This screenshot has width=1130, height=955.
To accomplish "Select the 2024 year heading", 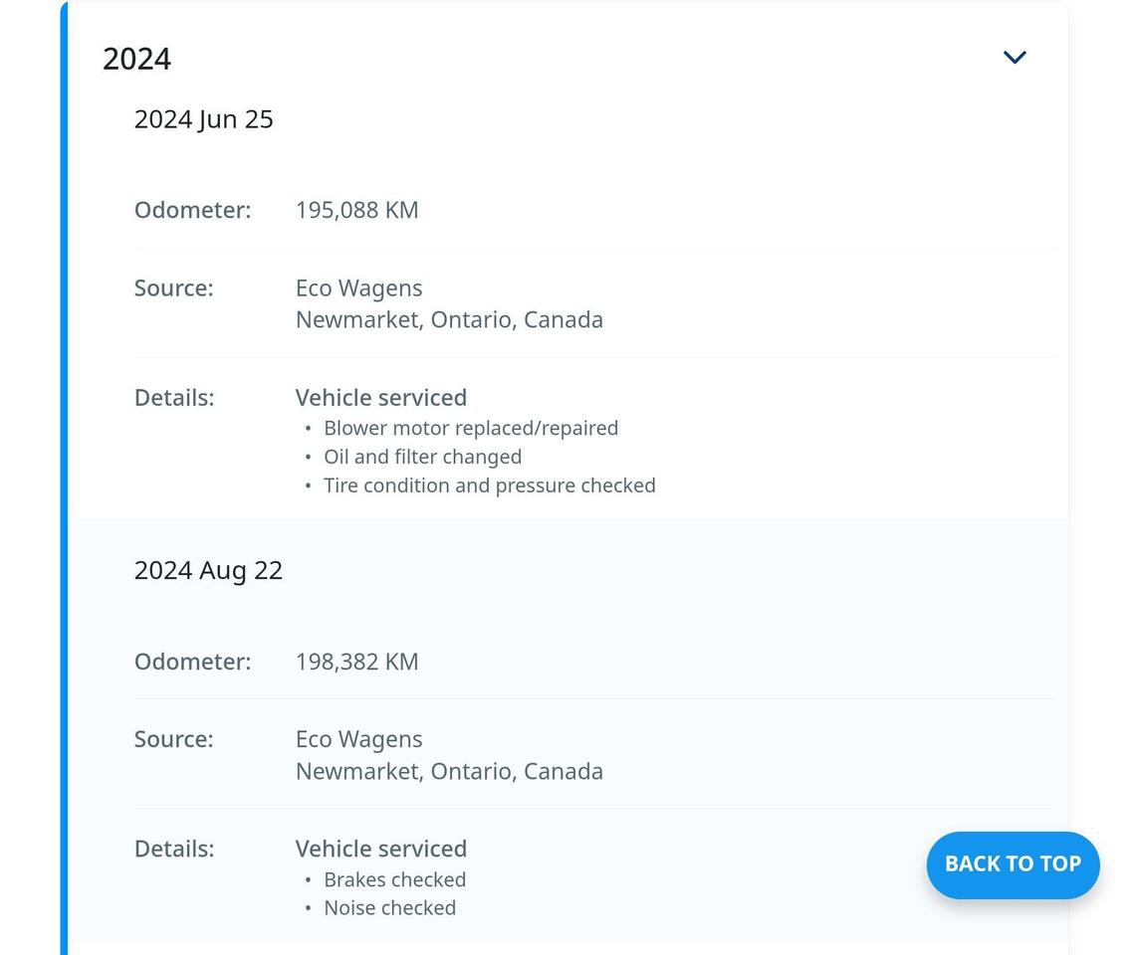I will pos(136,59).
